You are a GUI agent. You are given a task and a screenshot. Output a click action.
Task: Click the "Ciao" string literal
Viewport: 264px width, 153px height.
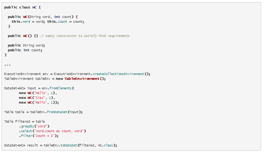[40, 98]
